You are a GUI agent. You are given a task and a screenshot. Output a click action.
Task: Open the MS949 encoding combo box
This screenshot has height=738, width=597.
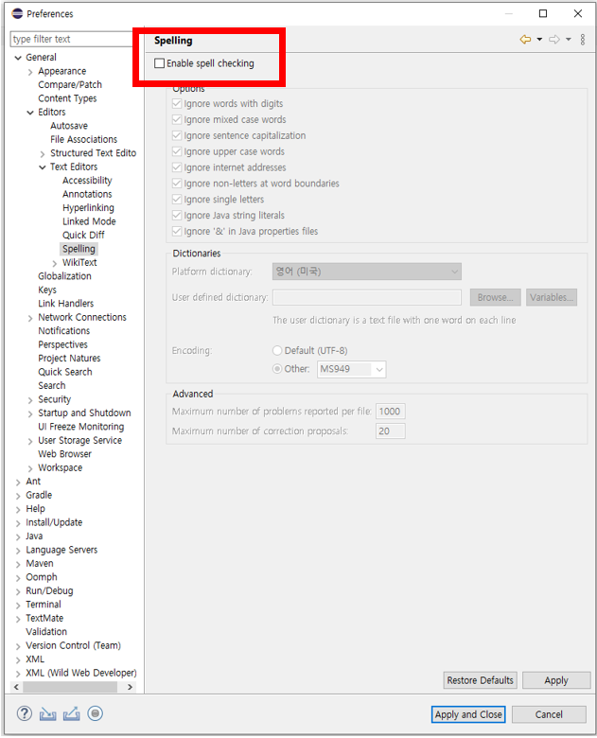coord(351,369)
